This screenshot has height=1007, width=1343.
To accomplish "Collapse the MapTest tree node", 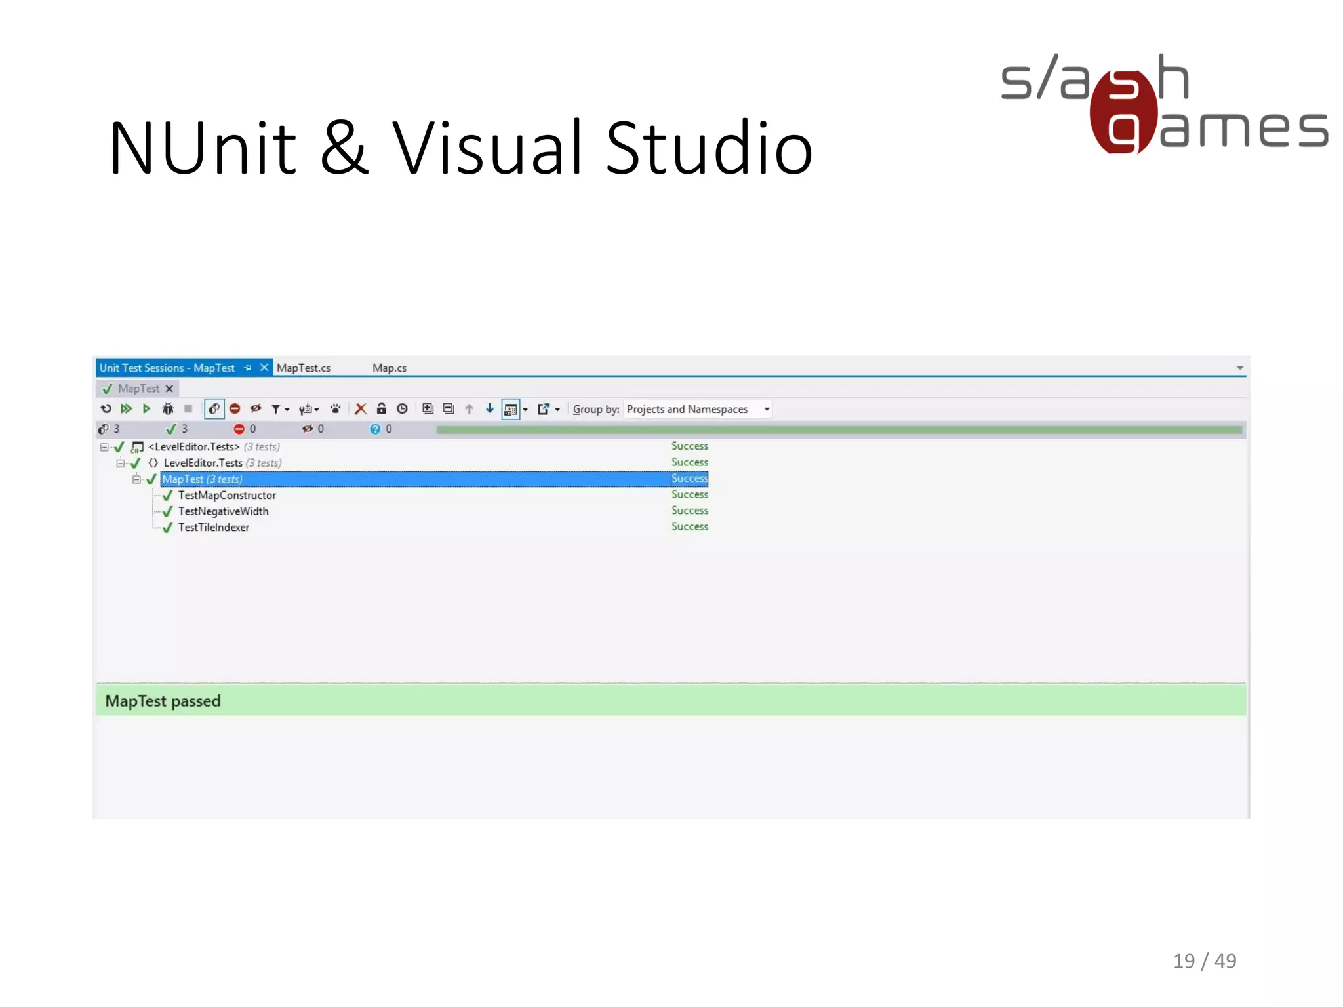I will coord(136,479).
